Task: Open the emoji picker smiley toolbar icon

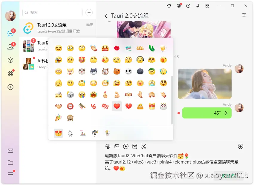Action: click(108, 147)
